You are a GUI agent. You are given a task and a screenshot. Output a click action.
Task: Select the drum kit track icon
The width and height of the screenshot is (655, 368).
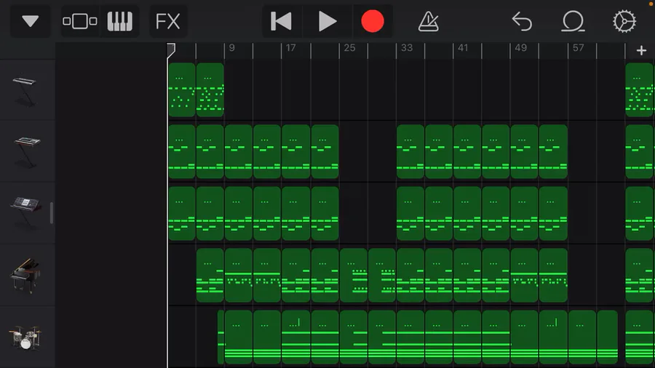click(x=26, y=337)
